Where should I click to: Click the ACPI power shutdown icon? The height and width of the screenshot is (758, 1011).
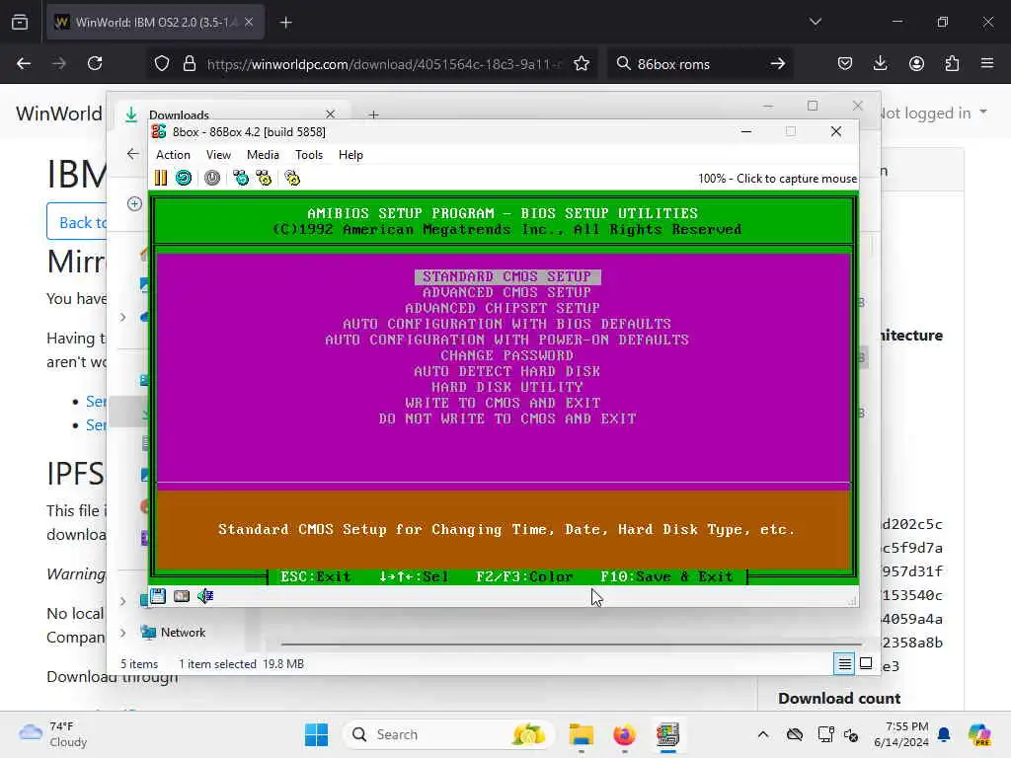coord(212,178)
